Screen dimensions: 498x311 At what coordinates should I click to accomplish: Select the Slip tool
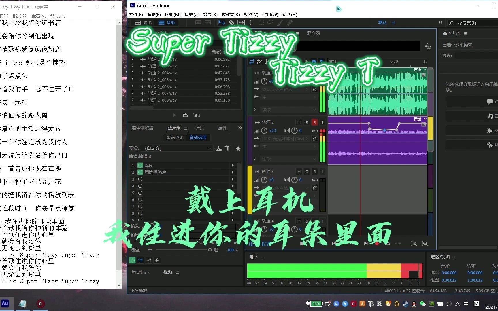[x=241, y=22]
